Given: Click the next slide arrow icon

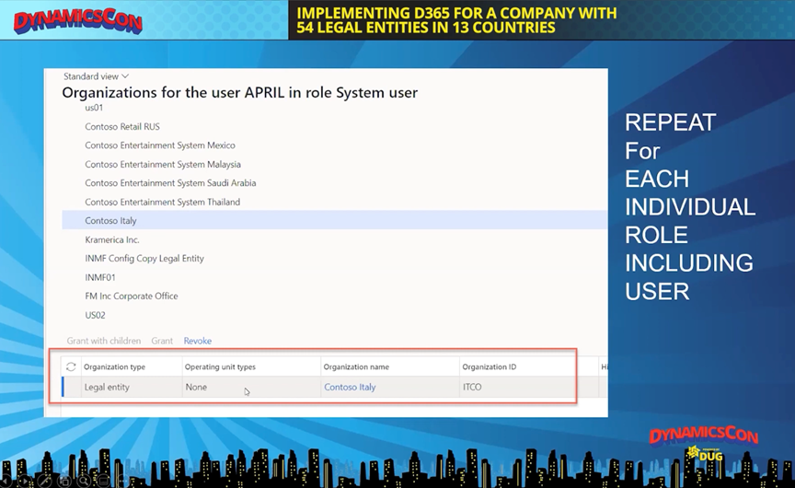Looking at the screenshot, I should tap(26, 481).
